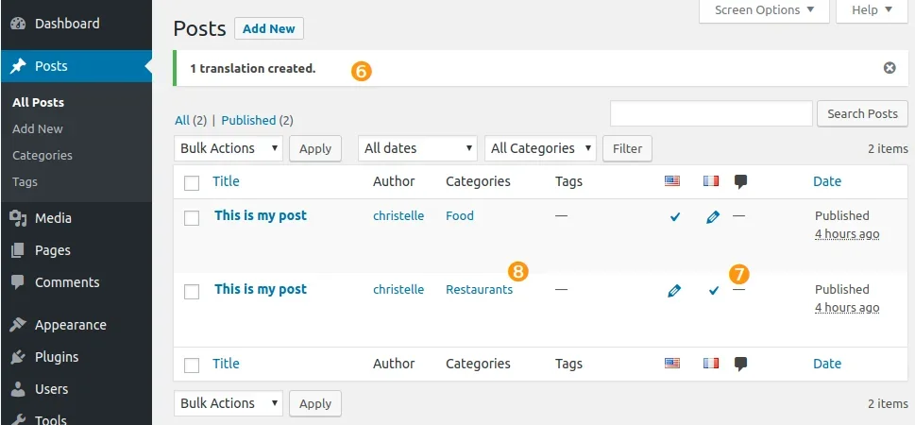The image size is (915, 425).
Task: Click the French translation pencil icon in first row
Action: coord(712,217)
